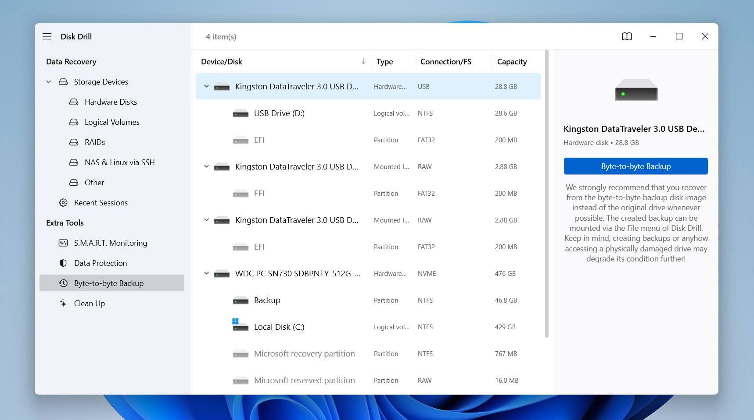Open NAS & Linux via SSH section
Viewport: 754px width, 420px height.
pyautogui.click(x=120, y=162)
